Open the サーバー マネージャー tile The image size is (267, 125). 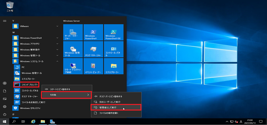(73, 32)
